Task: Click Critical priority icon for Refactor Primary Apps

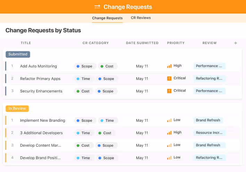Action: 169,78
